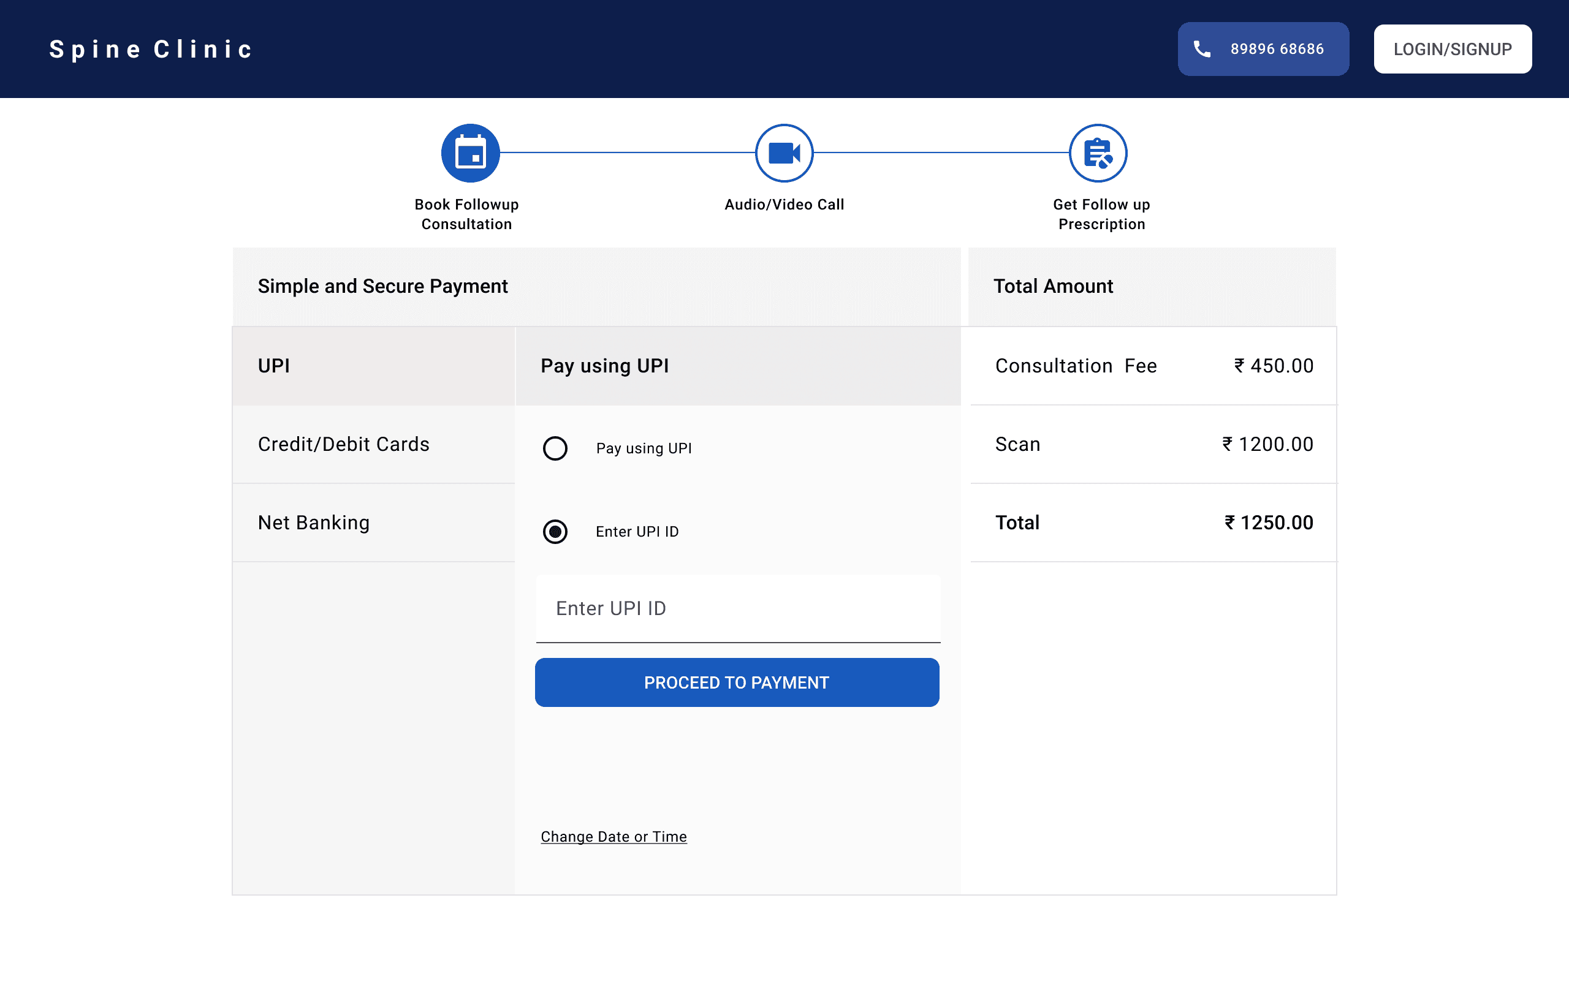The width and height of the screenshot is (1569, 1001).
Task: Click the Audio/Video Call step label
Action: point(784,205)
